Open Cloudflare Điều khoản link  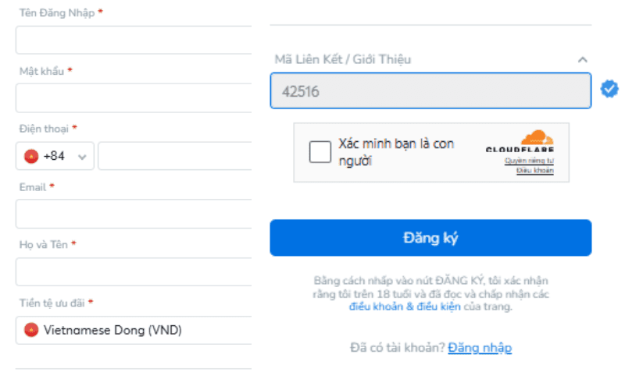[x=534, y=170]
